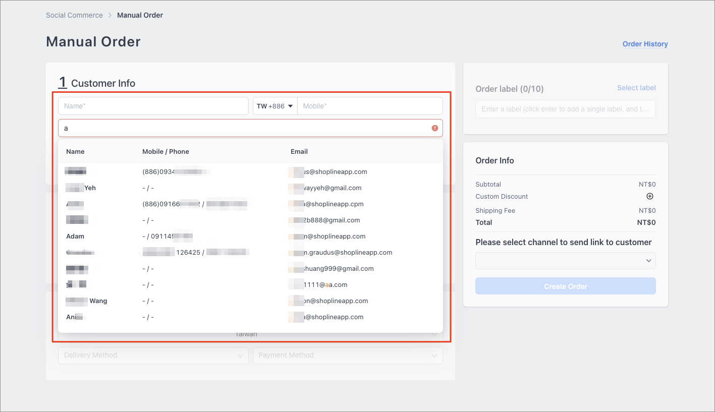Select the customer row starting Ani
This screenshot has width=715, height=412.
tap(250, 317)
